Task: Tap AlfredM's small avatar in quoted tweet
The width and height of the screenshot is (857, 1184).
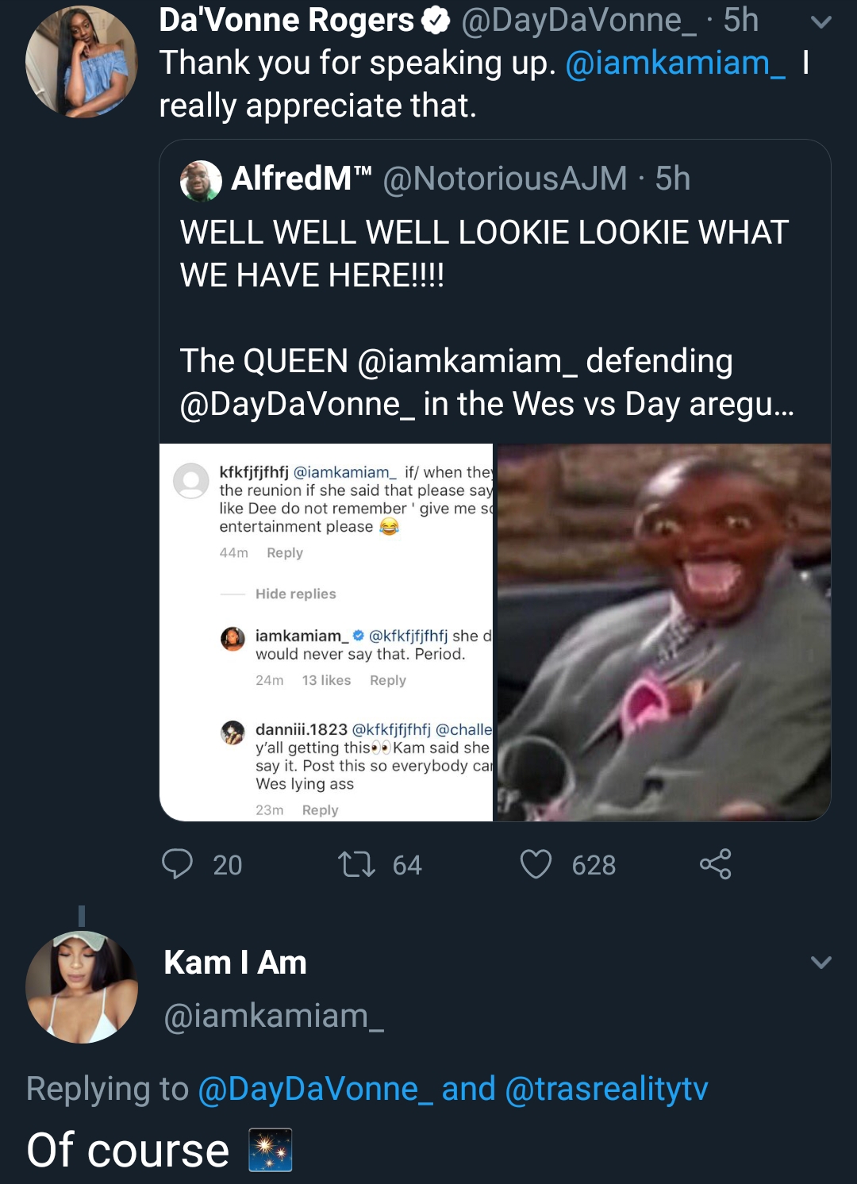Action: [x=201, y=180]
